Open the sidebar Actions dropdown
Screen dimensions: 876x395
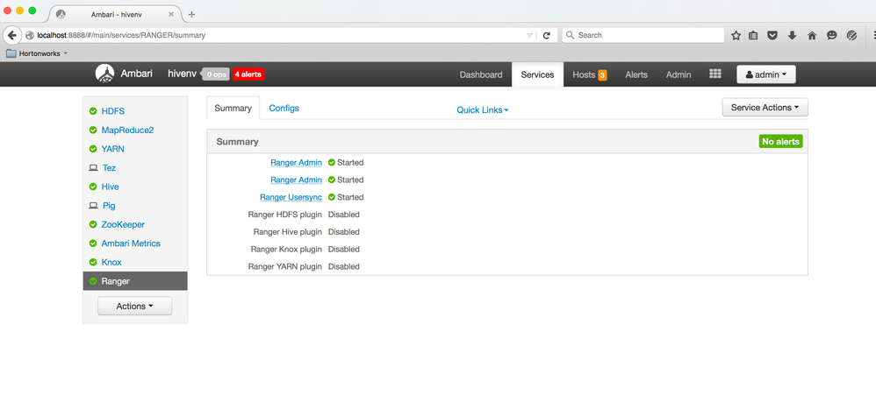[134, 306]
